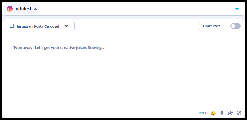Remove the orlotest account chip
The width and height of the screenshot is (247, 120).
pyautogui.click(x=36, y=9)
